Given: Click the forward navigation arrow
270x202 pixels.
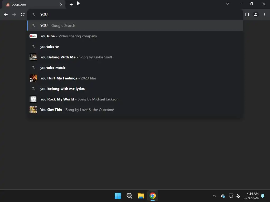Looking at the screenshot, I should pyautogui.click(x=14, y=15).
